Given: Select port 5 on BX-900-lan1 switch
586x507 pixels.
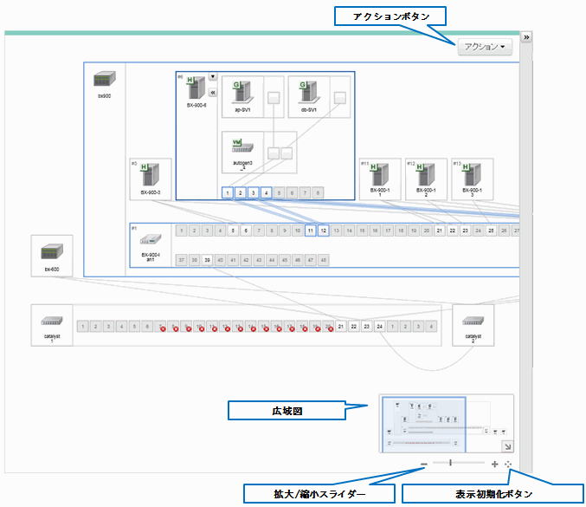Looking at the screenshot, I should coord(233,231).
